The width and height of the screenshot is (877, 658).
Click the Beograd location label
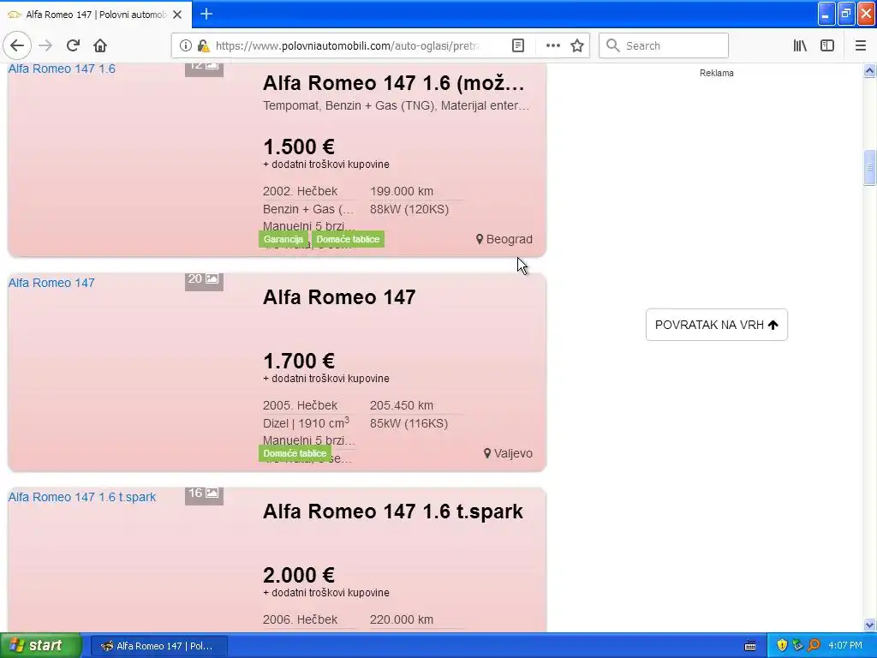click(504, 239)
